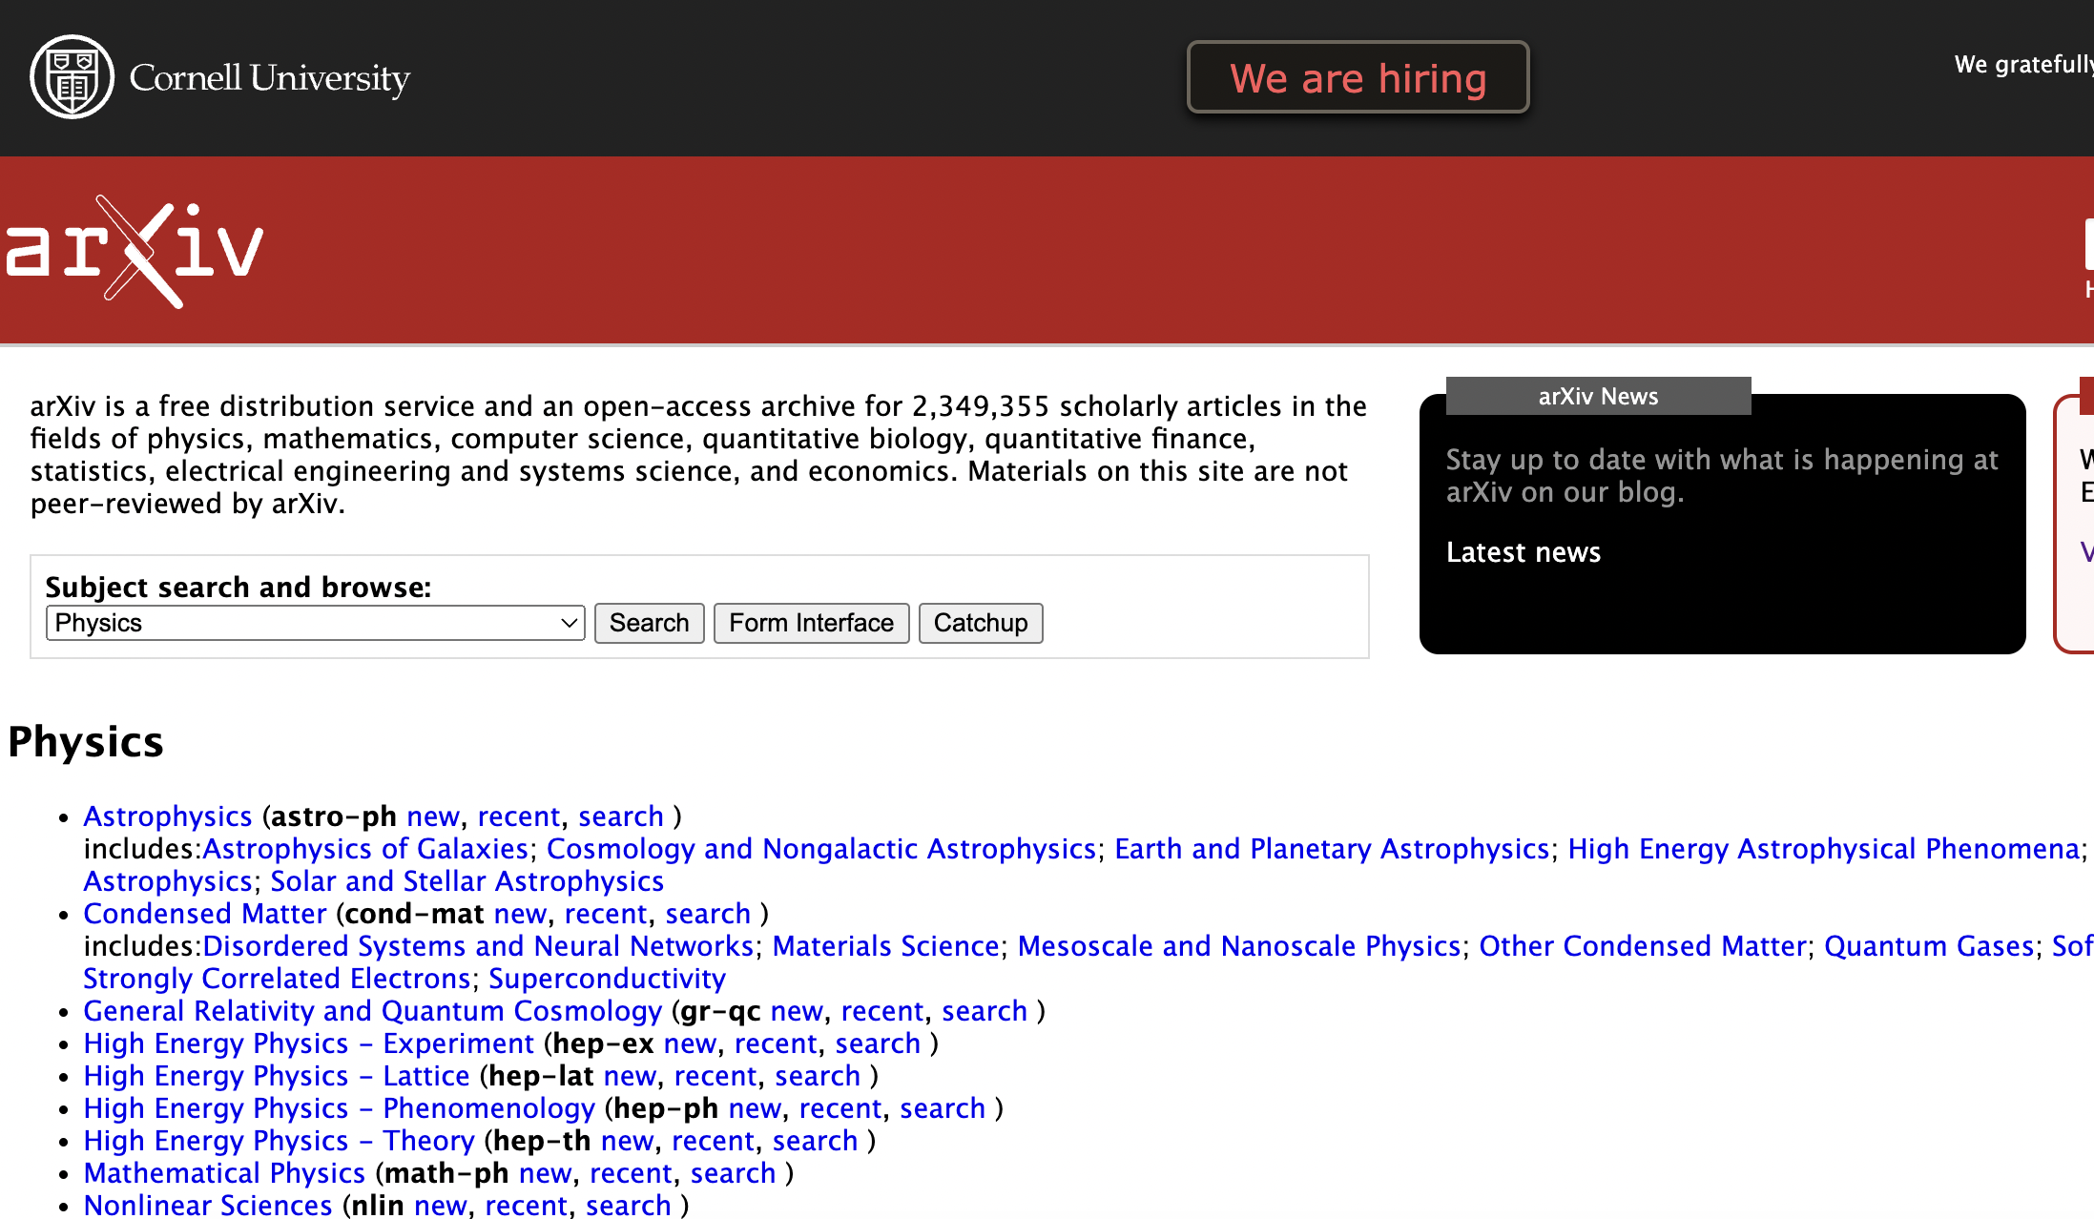
Task: Click the Form Interface button
Action: [x=810, y=623]
